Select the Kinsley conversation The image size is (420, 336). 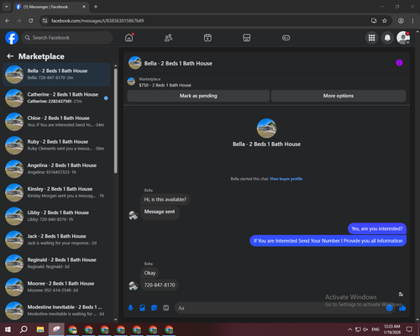57,192
